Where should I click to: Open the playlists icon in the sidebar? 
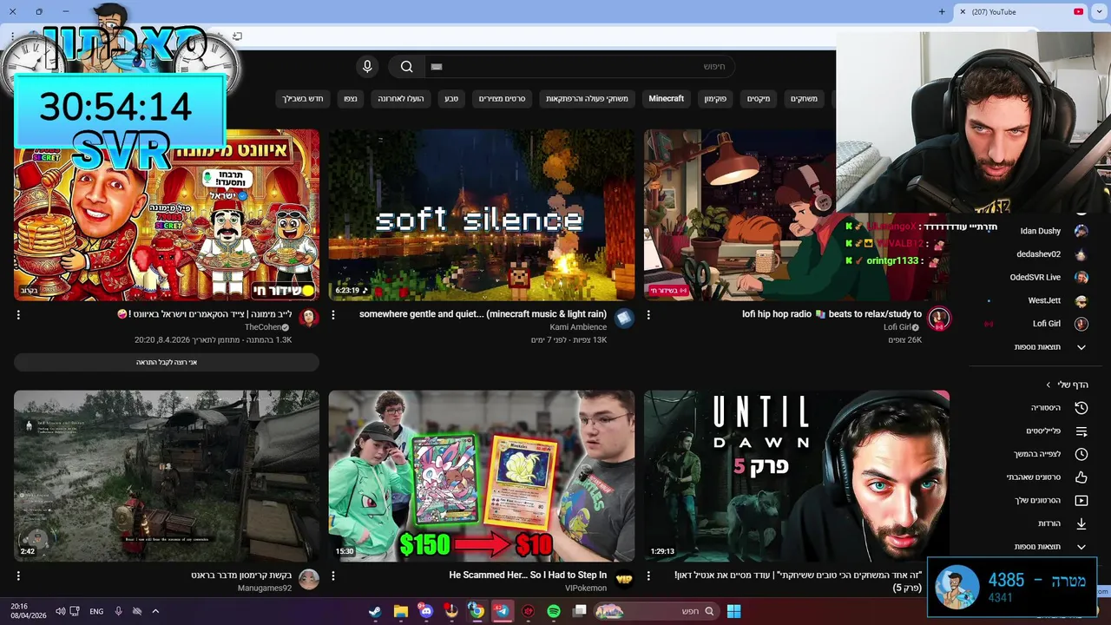coord(1081,431)
